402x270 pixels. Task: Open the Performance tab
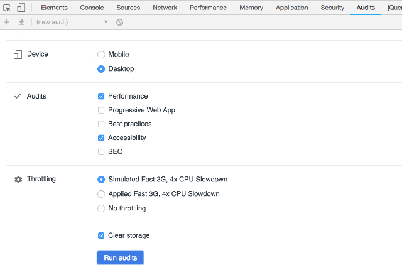[208, 8]
